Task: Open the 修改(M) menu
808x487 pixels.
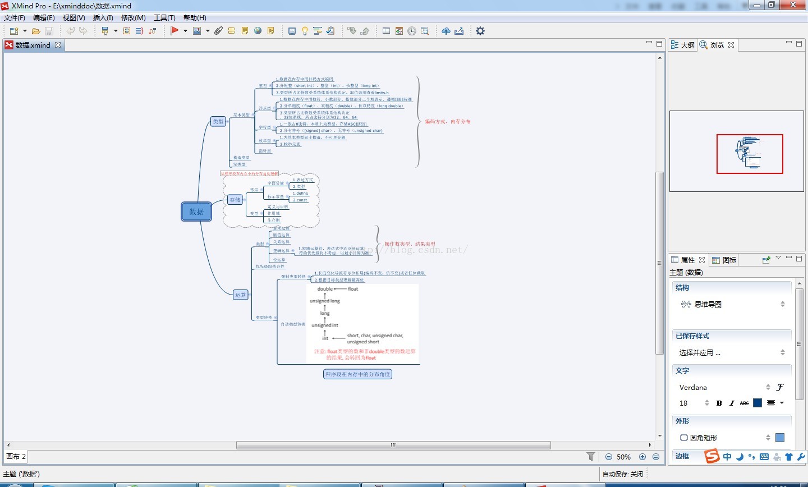Action: (x=134, y=18)
